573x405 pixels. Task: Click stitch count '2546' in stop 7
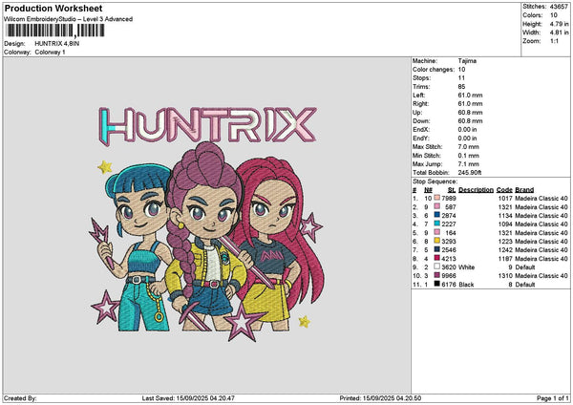(x=449, y=249)
